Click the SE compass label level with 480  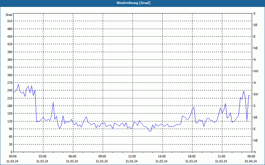(255, 25)
